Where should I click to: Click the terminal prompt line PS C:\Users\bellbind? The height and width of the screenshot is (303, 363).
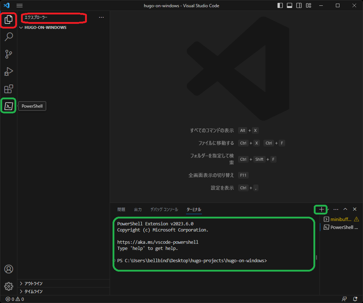pyautogui.click(x=192, y=260)
